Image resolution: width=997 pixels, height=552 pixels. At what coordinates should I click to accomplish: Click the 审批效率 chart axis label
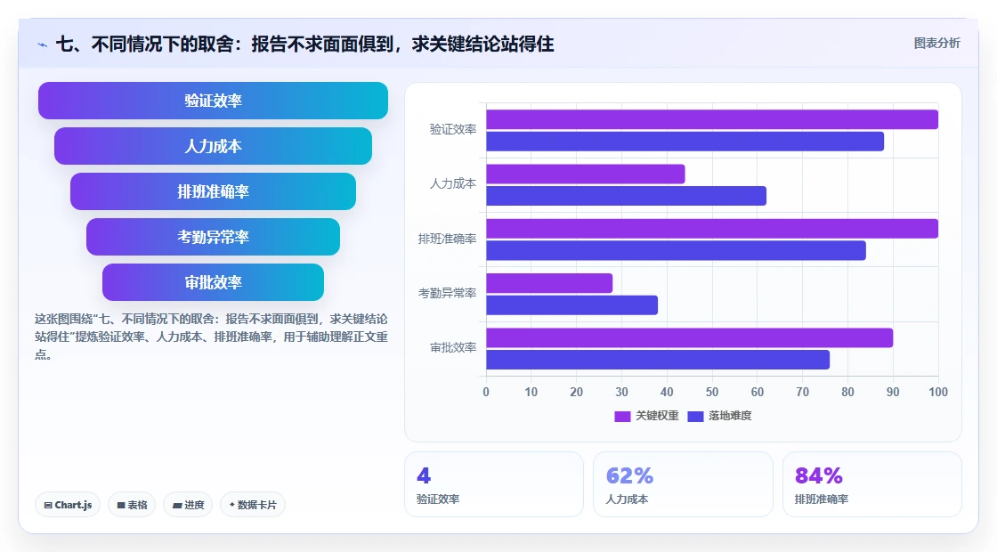(453, 348)
